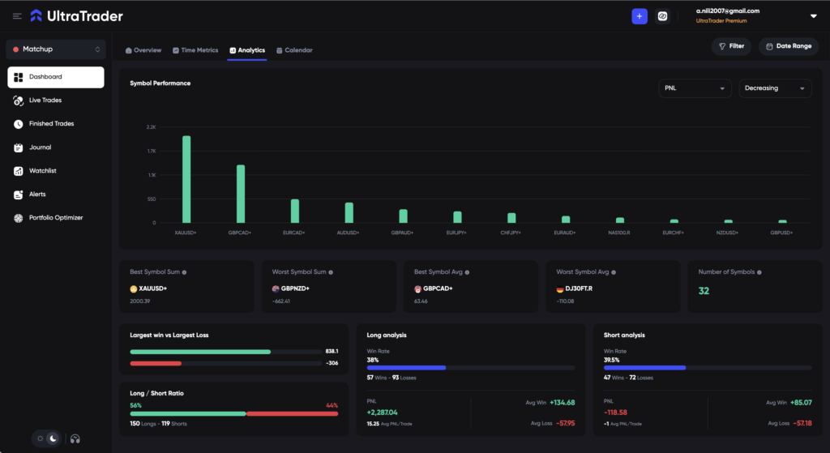Open Finished Trades in the sidebar
The image size is (830, 453).
pos(51,124)
